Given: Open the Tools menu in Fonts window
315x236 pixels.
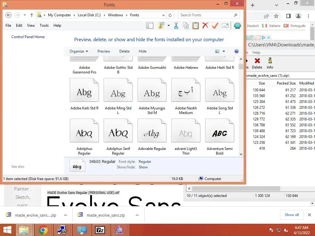Looking at the screenshot, I should click(x=44, y=26).
